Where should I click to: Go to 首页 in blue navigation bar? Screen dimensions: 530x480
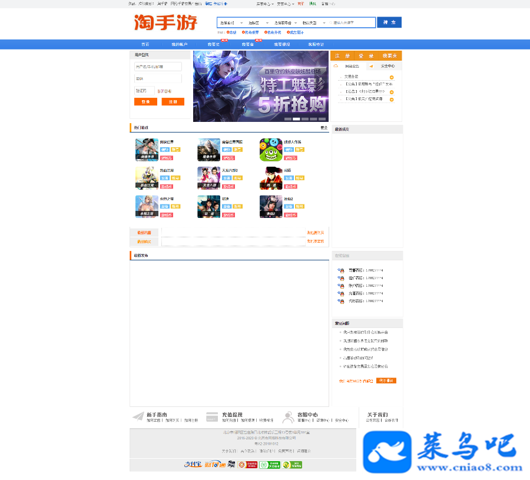145,44
